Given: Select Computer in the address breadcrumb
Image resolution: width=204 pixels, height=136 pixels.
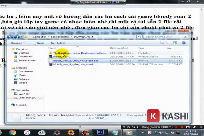Looking at the screenshot, I should coord(39,37).
